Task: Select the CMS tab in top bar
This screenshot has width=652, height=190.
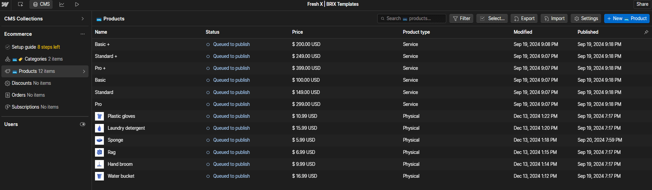Action: [41, 4]
